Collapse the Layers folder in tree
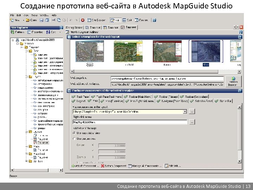 (26, 77)
